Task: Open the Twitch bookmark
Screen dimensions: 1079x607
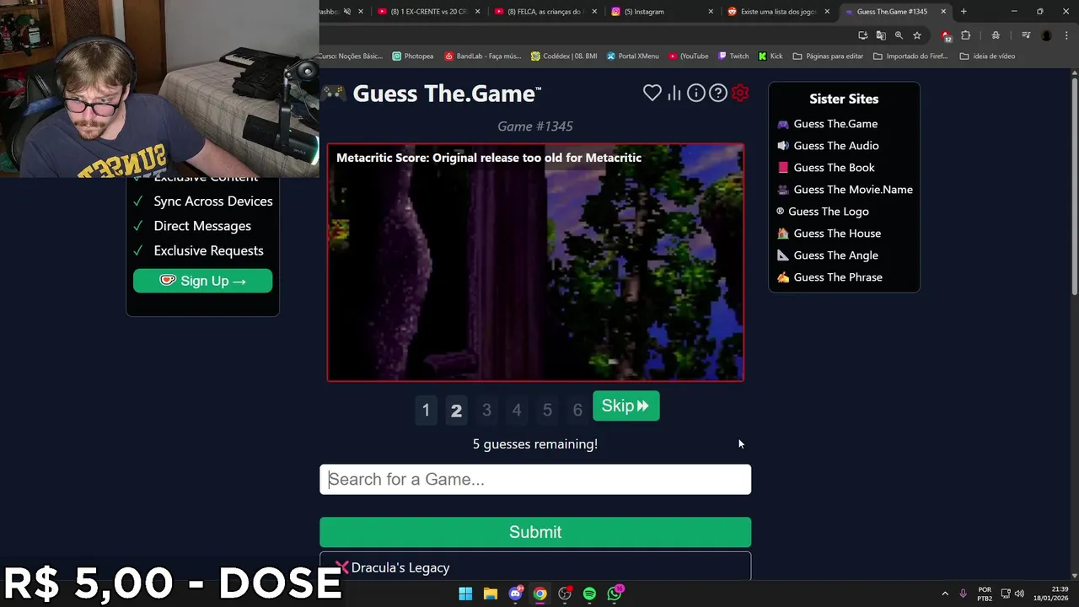Action: tap(733, 56)
